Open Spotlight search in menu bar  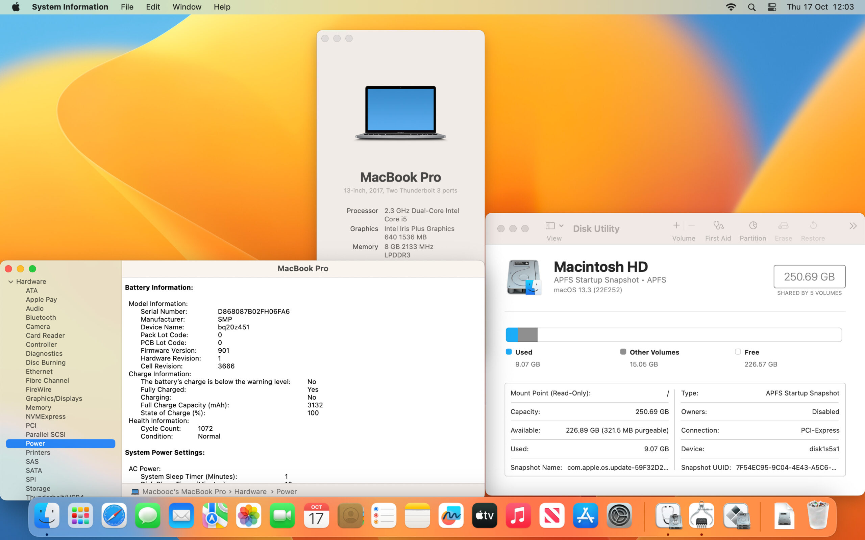pyautogui.click(x=752, y=7)
